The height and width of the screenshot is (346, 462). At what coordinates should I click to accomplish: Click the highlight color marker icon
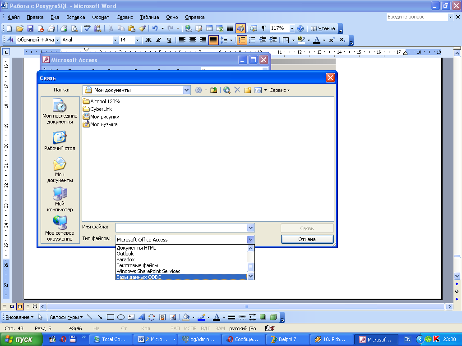[x=301, y=40]
